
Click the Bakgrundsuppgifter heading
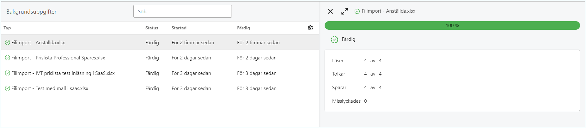click(x=31, y=12)
